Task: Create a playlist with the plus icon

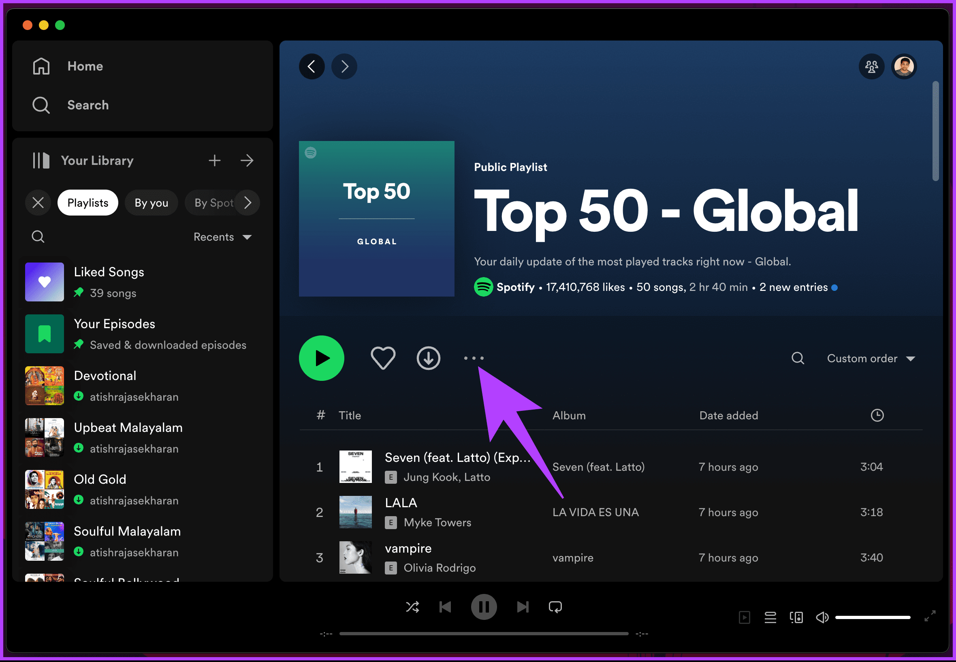Action: pos(214,160)
